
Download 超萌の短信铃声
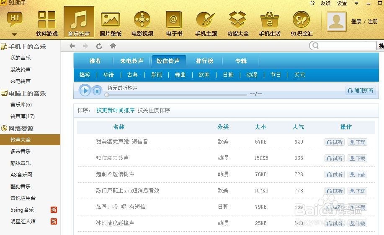pos(357,174)
